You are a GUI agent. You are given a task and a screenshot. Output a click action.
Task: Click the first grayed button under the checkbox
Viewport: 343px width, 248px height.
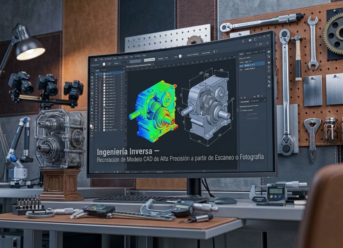click(x=252, y=114)
